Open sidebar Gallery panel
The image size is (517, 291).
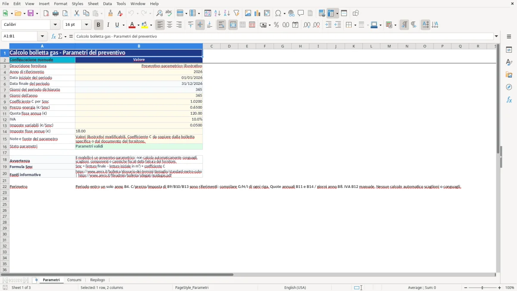[509, 75]
